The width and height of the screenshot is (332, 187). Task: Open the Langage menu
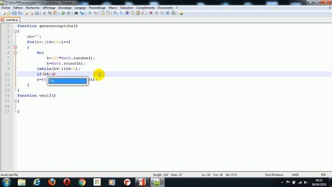coord(80,8)
